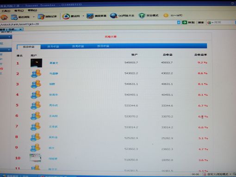Switch to the monthly earnings tab
This screenshot has height=177, width=236.
coord(53,46)
